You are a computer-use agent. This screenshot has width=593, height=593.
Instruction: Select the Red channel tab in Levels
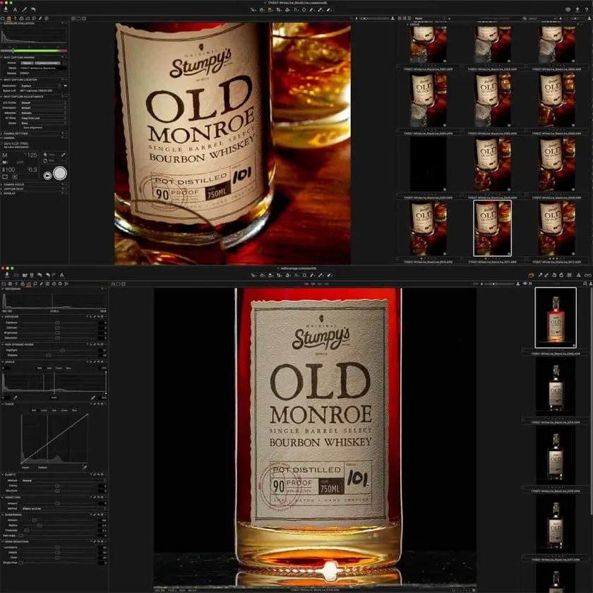49,368
